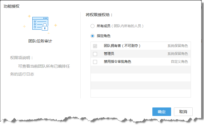Confirm with the 确定 button
The width and height of the screenshot is (204, 125).
161,112
